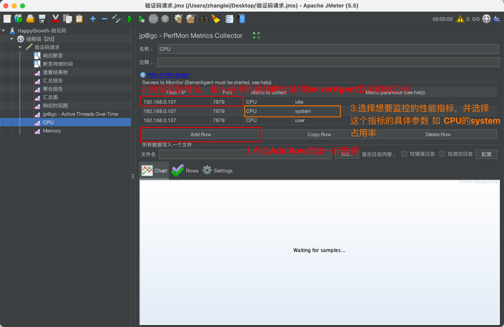This screenshot has width=504, height=327.
Task: Click the remote engine globe icon
Action: (487, 19)
